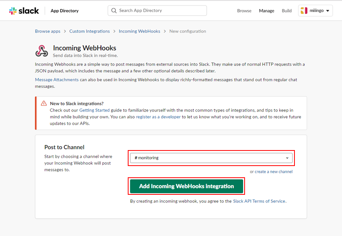
Task: Click New to Slack integrations? heading
Action: pyautogui.click(x=77, y=103)
